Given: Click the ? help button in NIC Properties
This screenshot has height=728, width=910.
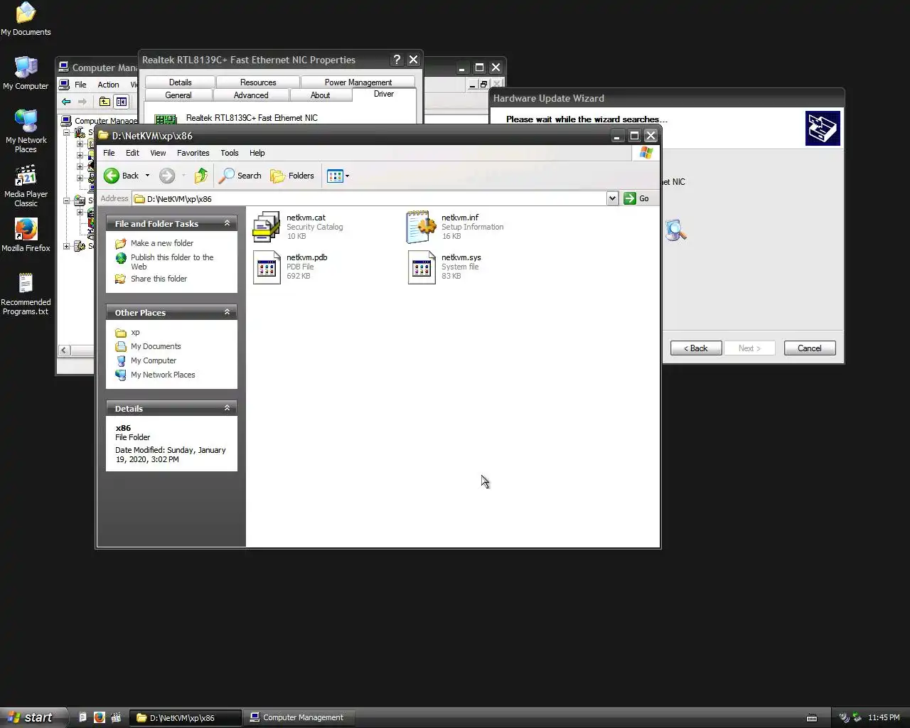Looking at the screenshot, I should (397, 60).
